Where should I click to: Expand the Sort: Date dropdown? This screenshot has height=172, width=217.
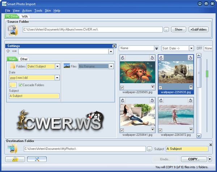192,48
